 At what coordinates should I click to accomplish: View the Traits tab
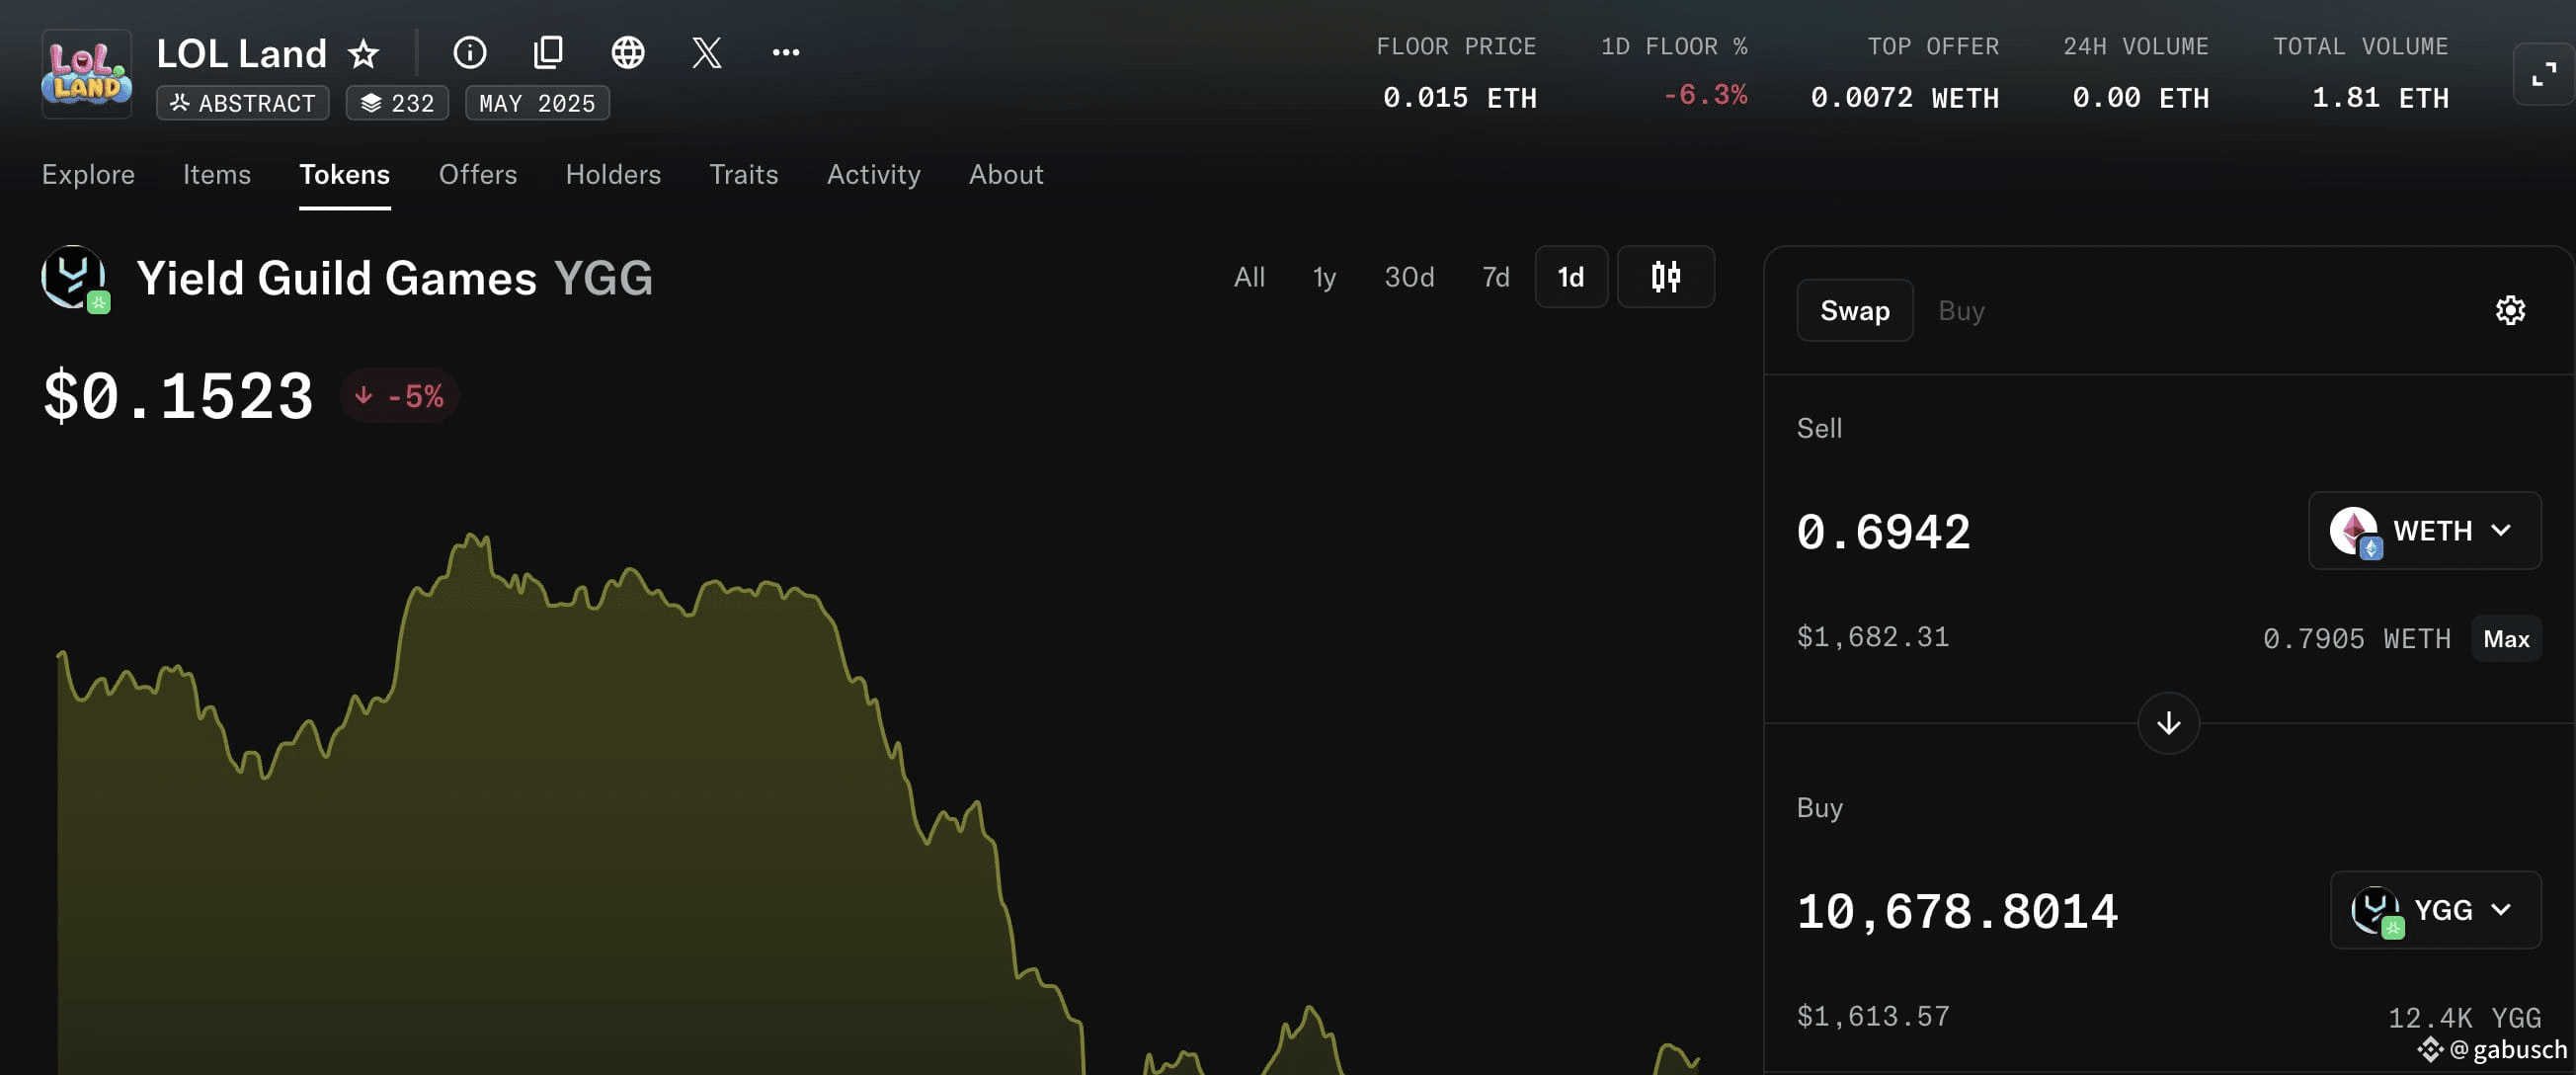tap(744, 174)
